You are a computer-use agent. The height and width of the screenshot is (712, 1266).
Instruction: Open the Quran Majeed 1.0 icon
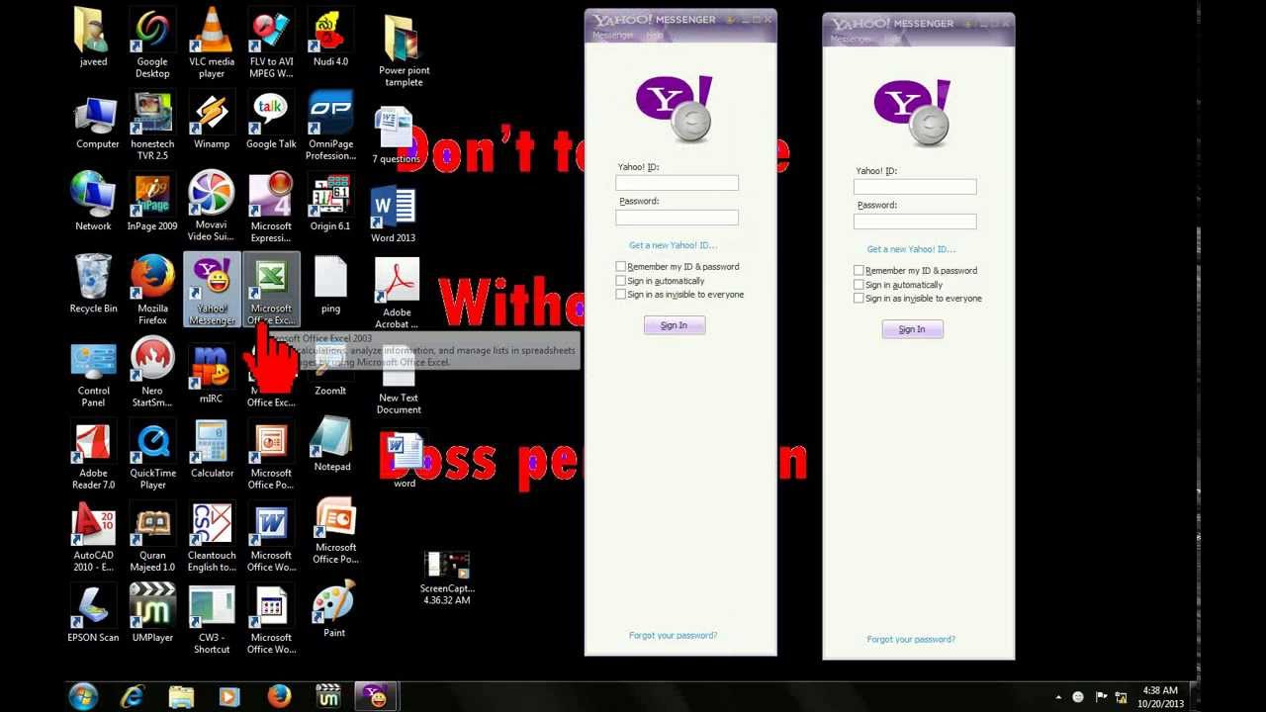point(152,537)
